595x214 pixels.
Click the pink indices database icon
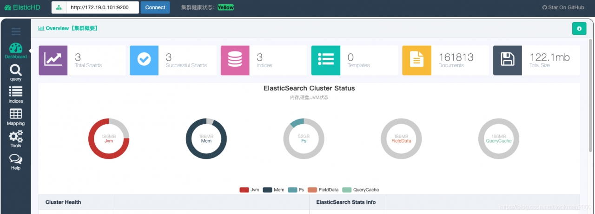235,60
